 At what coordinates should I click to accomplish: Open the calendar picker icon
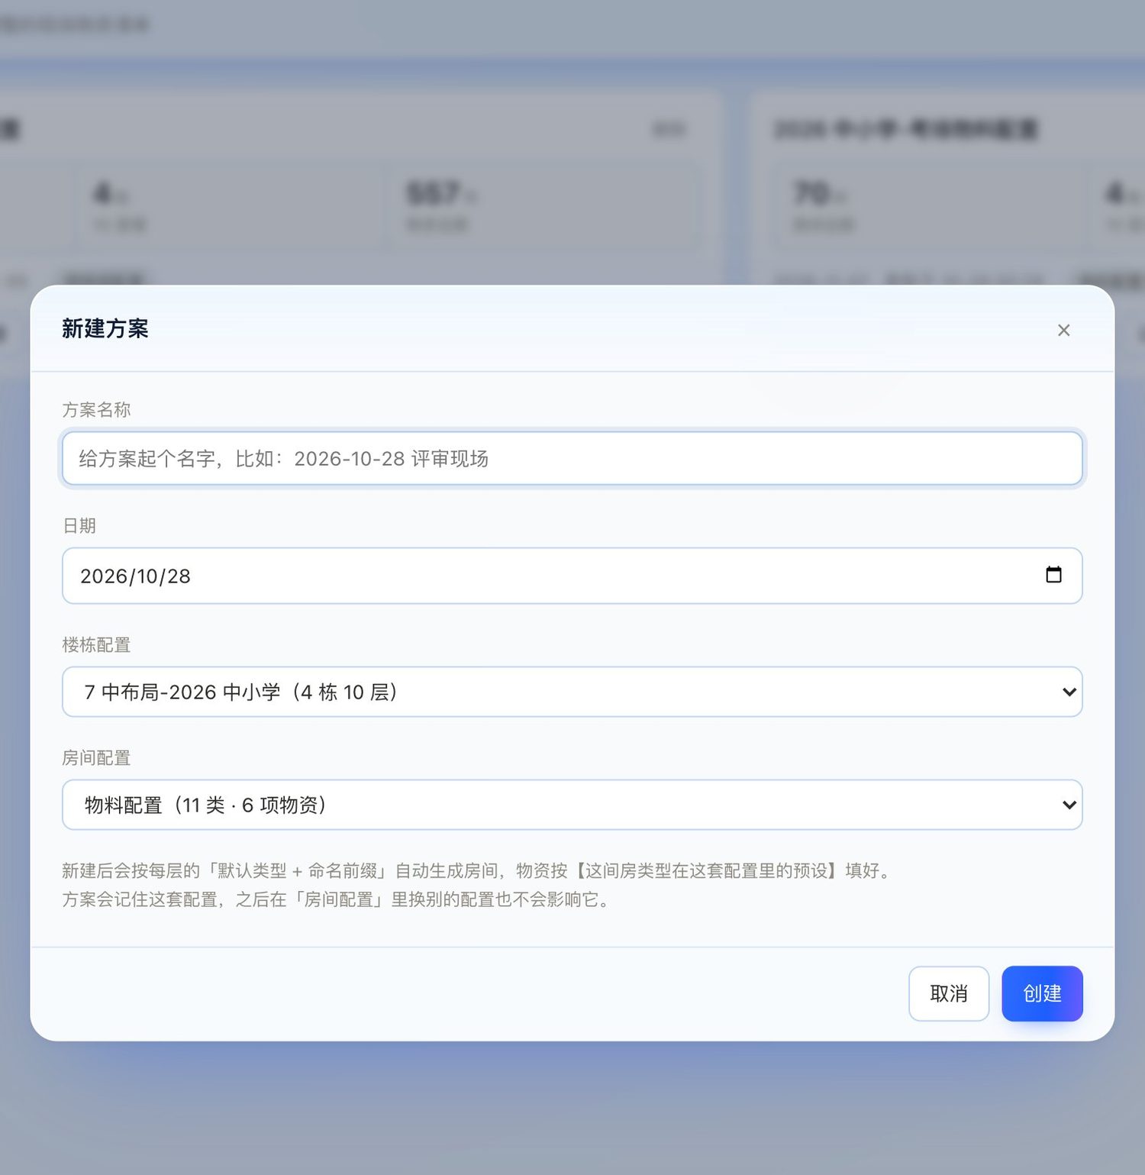point(1053,575)
